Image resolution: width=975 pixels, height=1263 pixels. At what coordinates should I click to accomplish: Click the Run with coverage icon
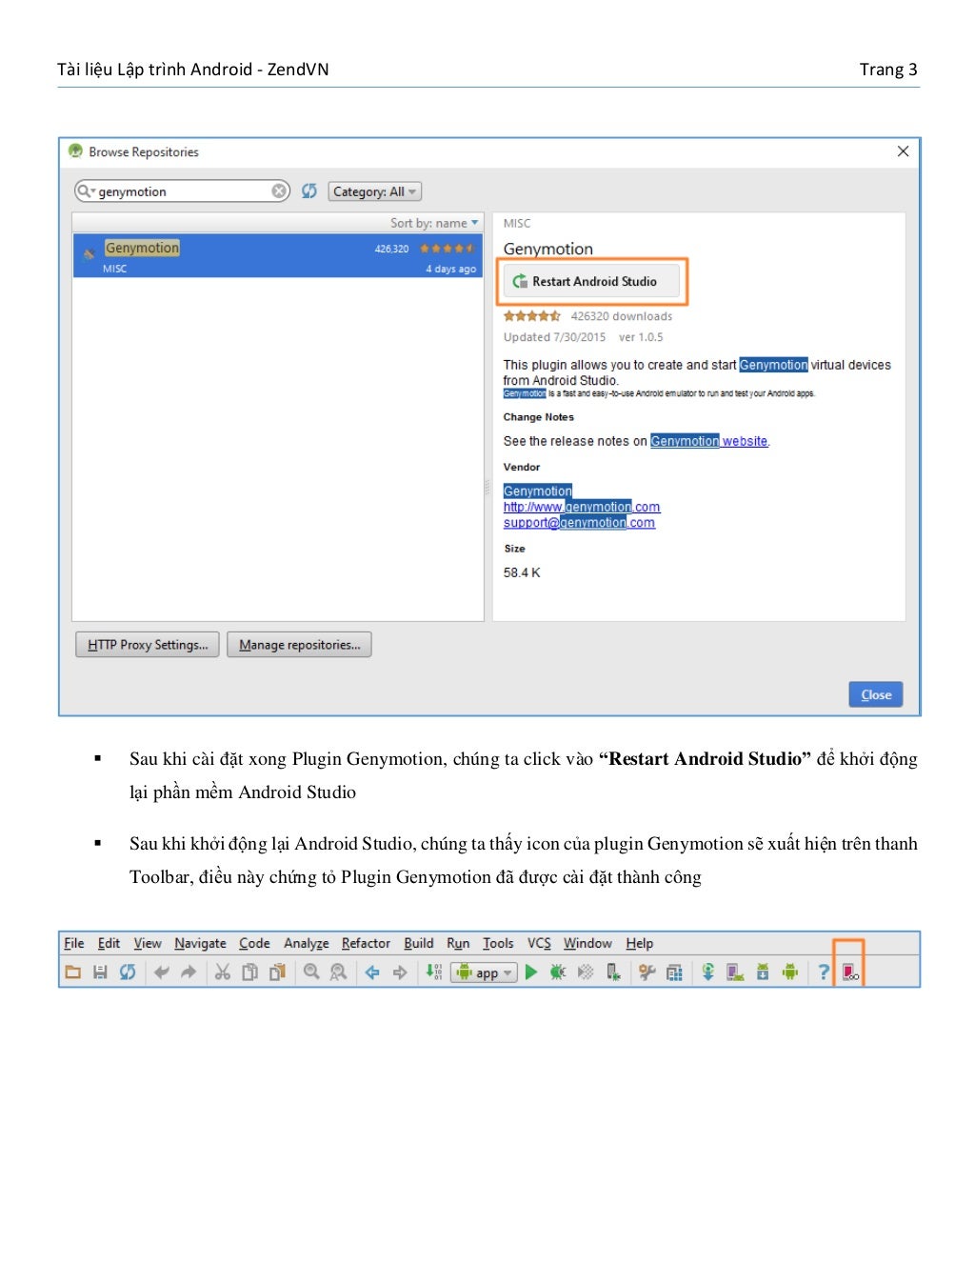586,972
